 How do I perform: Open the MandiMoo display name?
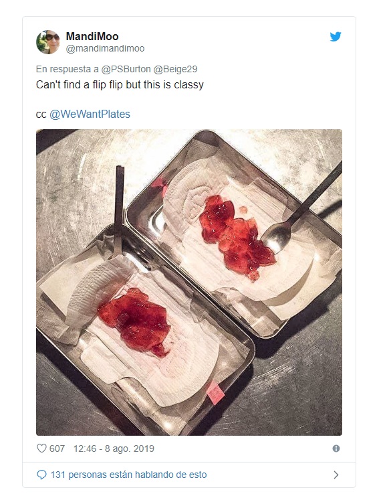(92, 36)
